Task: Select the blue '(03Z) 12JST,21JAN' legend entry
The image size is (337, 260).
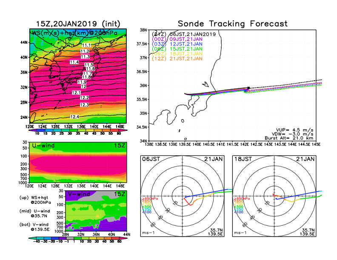Action: [x=177, y=44]
